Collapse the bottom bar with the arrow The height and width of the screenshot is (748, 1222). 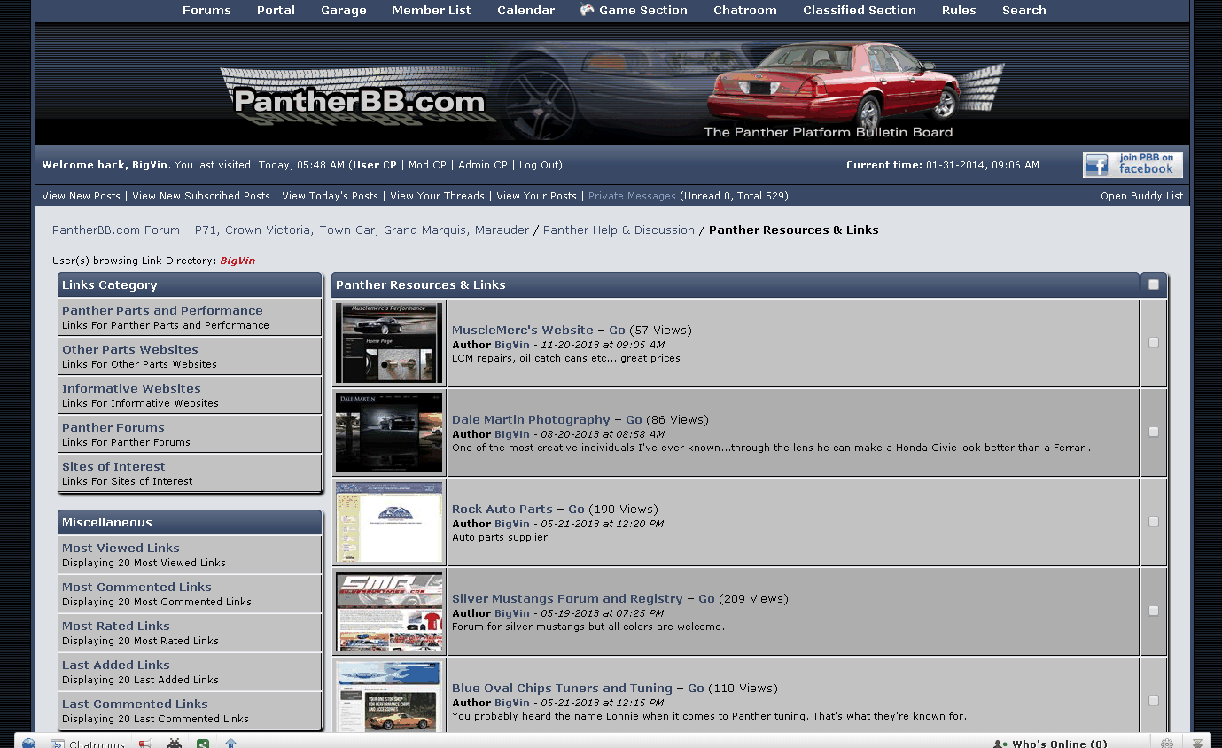[1197, 744]
